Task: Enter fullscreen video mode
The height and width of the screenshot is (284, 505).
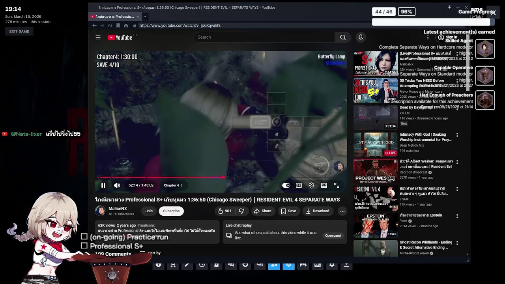Action: click(x=337, y=185)
